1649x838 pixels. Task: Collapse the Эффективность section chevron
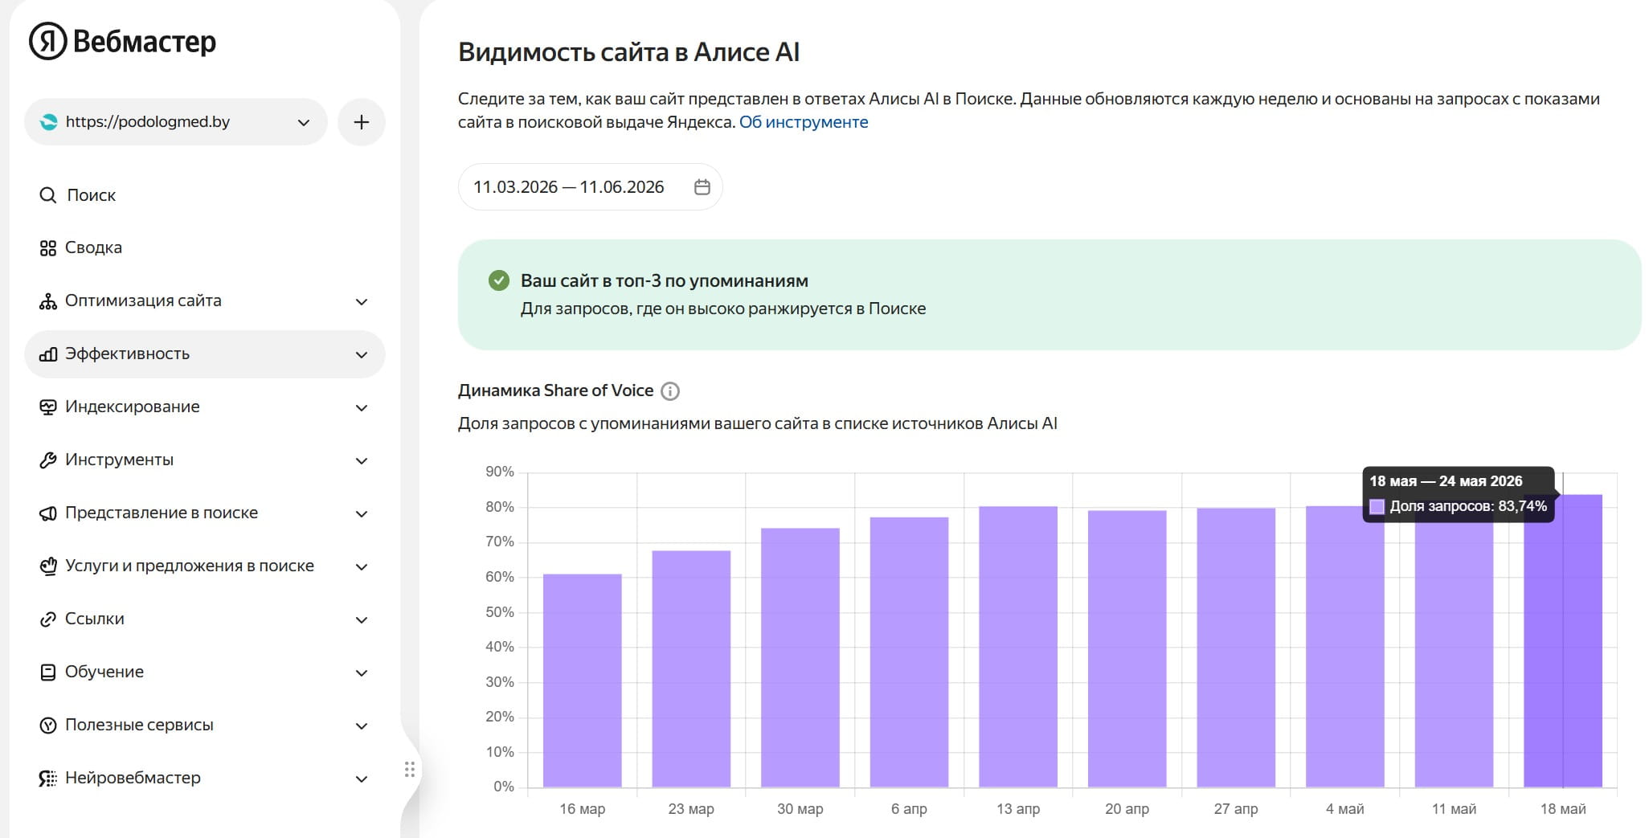(362, 355)
